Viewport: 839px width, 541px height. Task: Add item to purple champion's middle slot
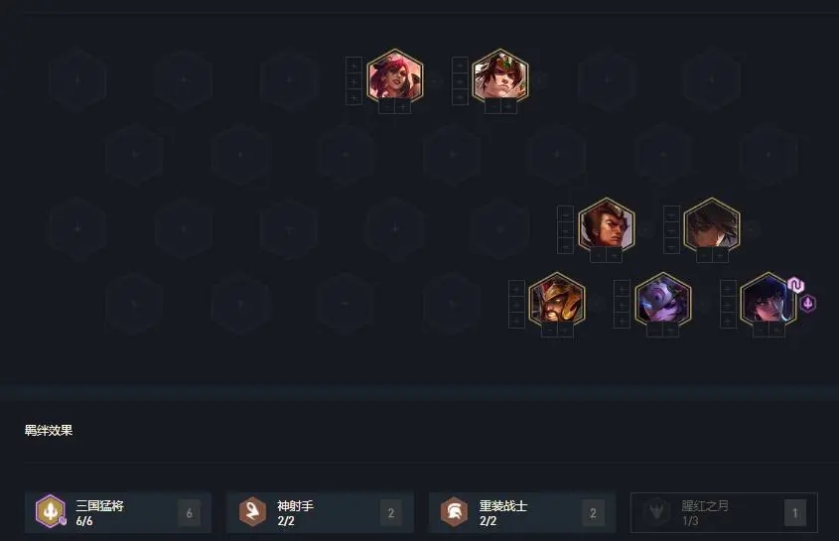coord(622,305)
